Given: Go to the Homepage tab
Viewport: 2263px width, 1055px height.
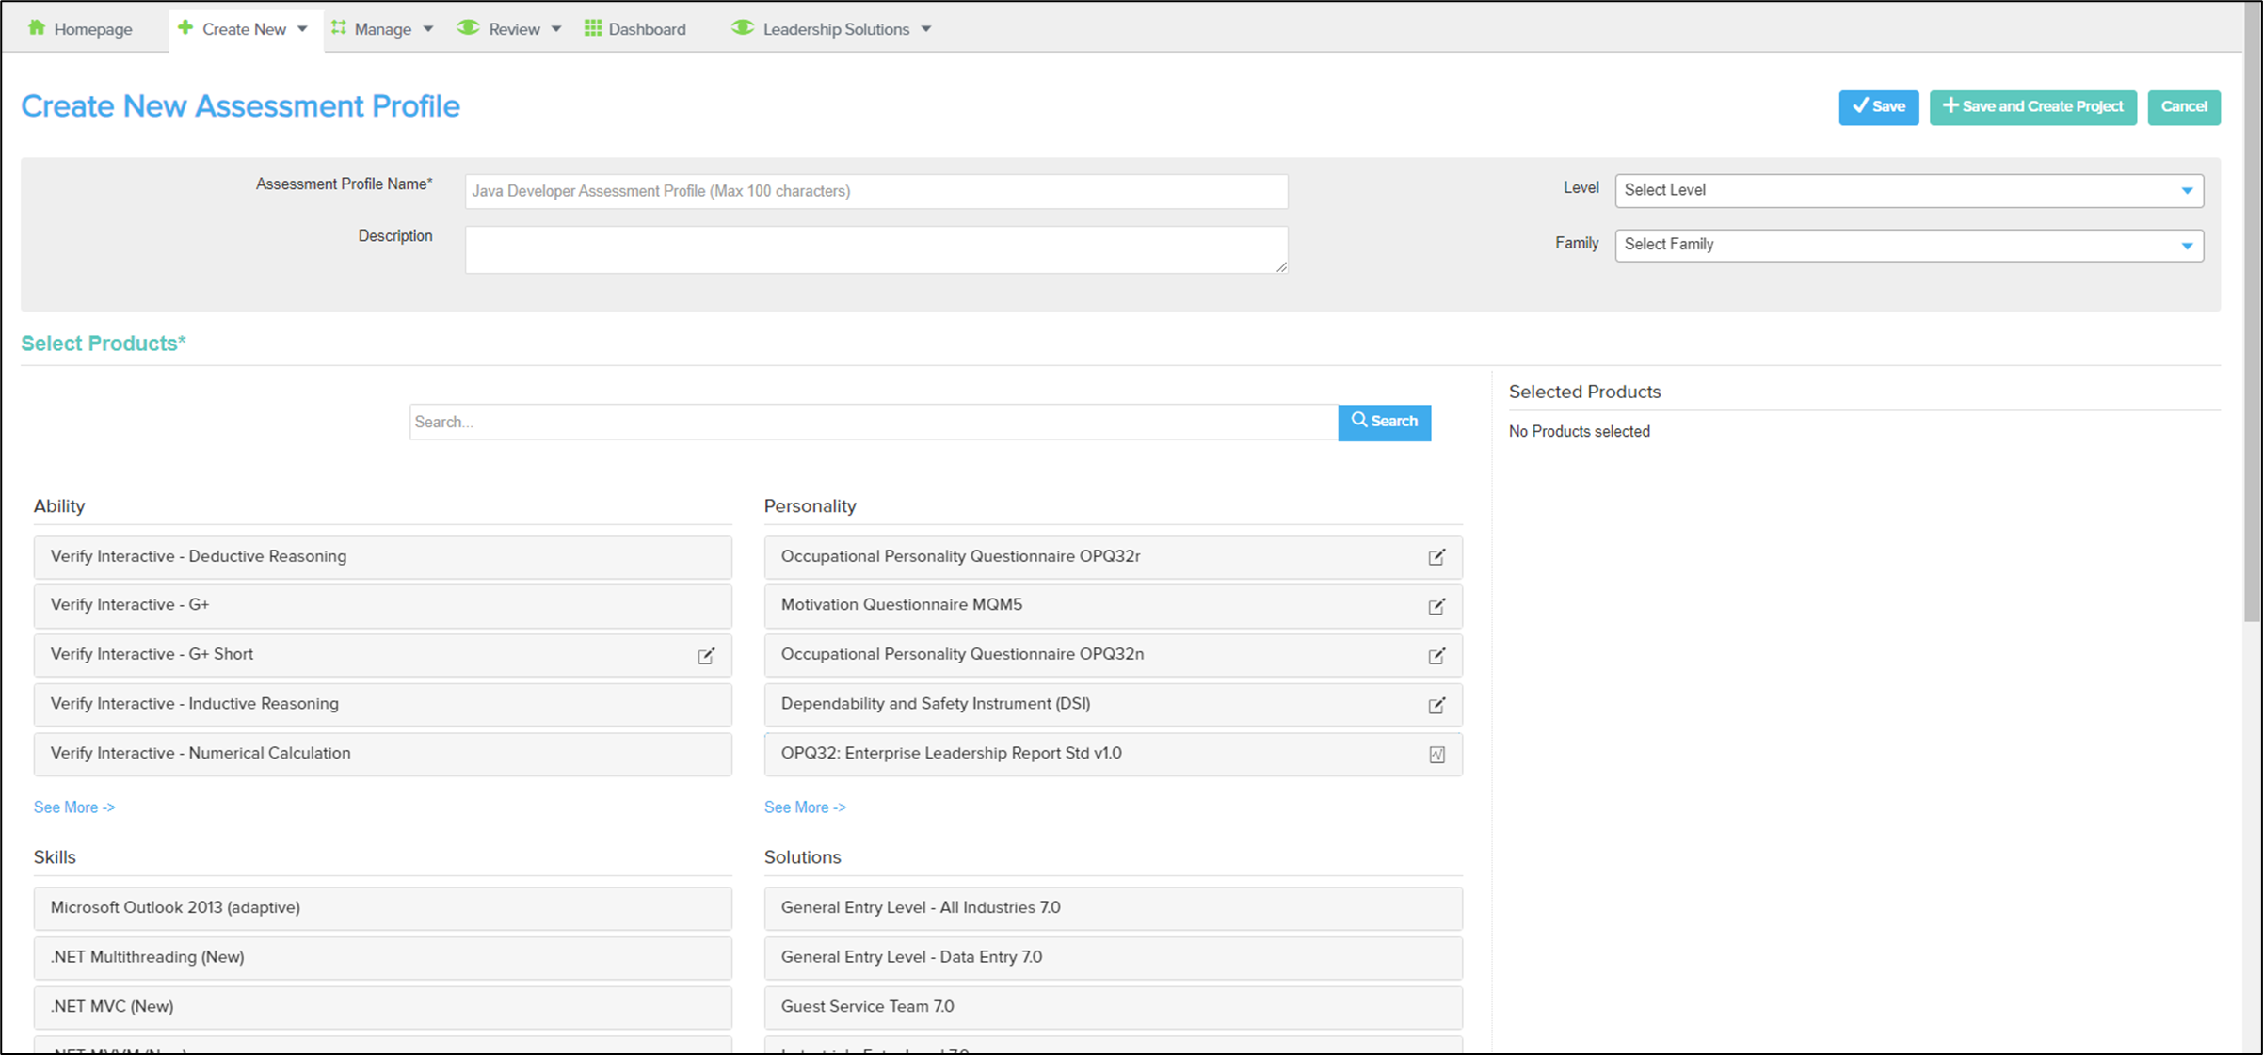Looking at the screenshot, I should (80, 29).
